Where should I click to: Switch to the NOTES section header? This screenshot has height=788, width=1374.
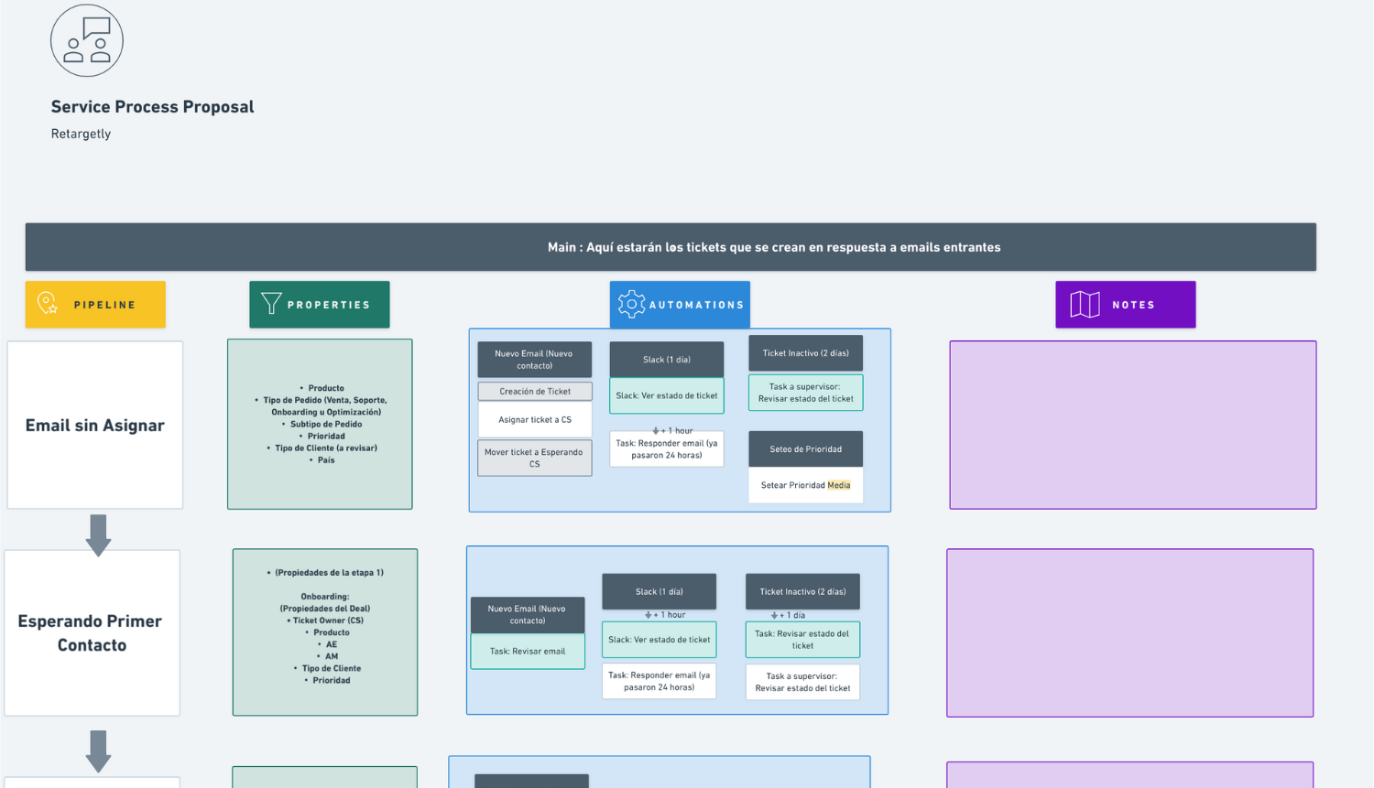(x=1125, y=304)
